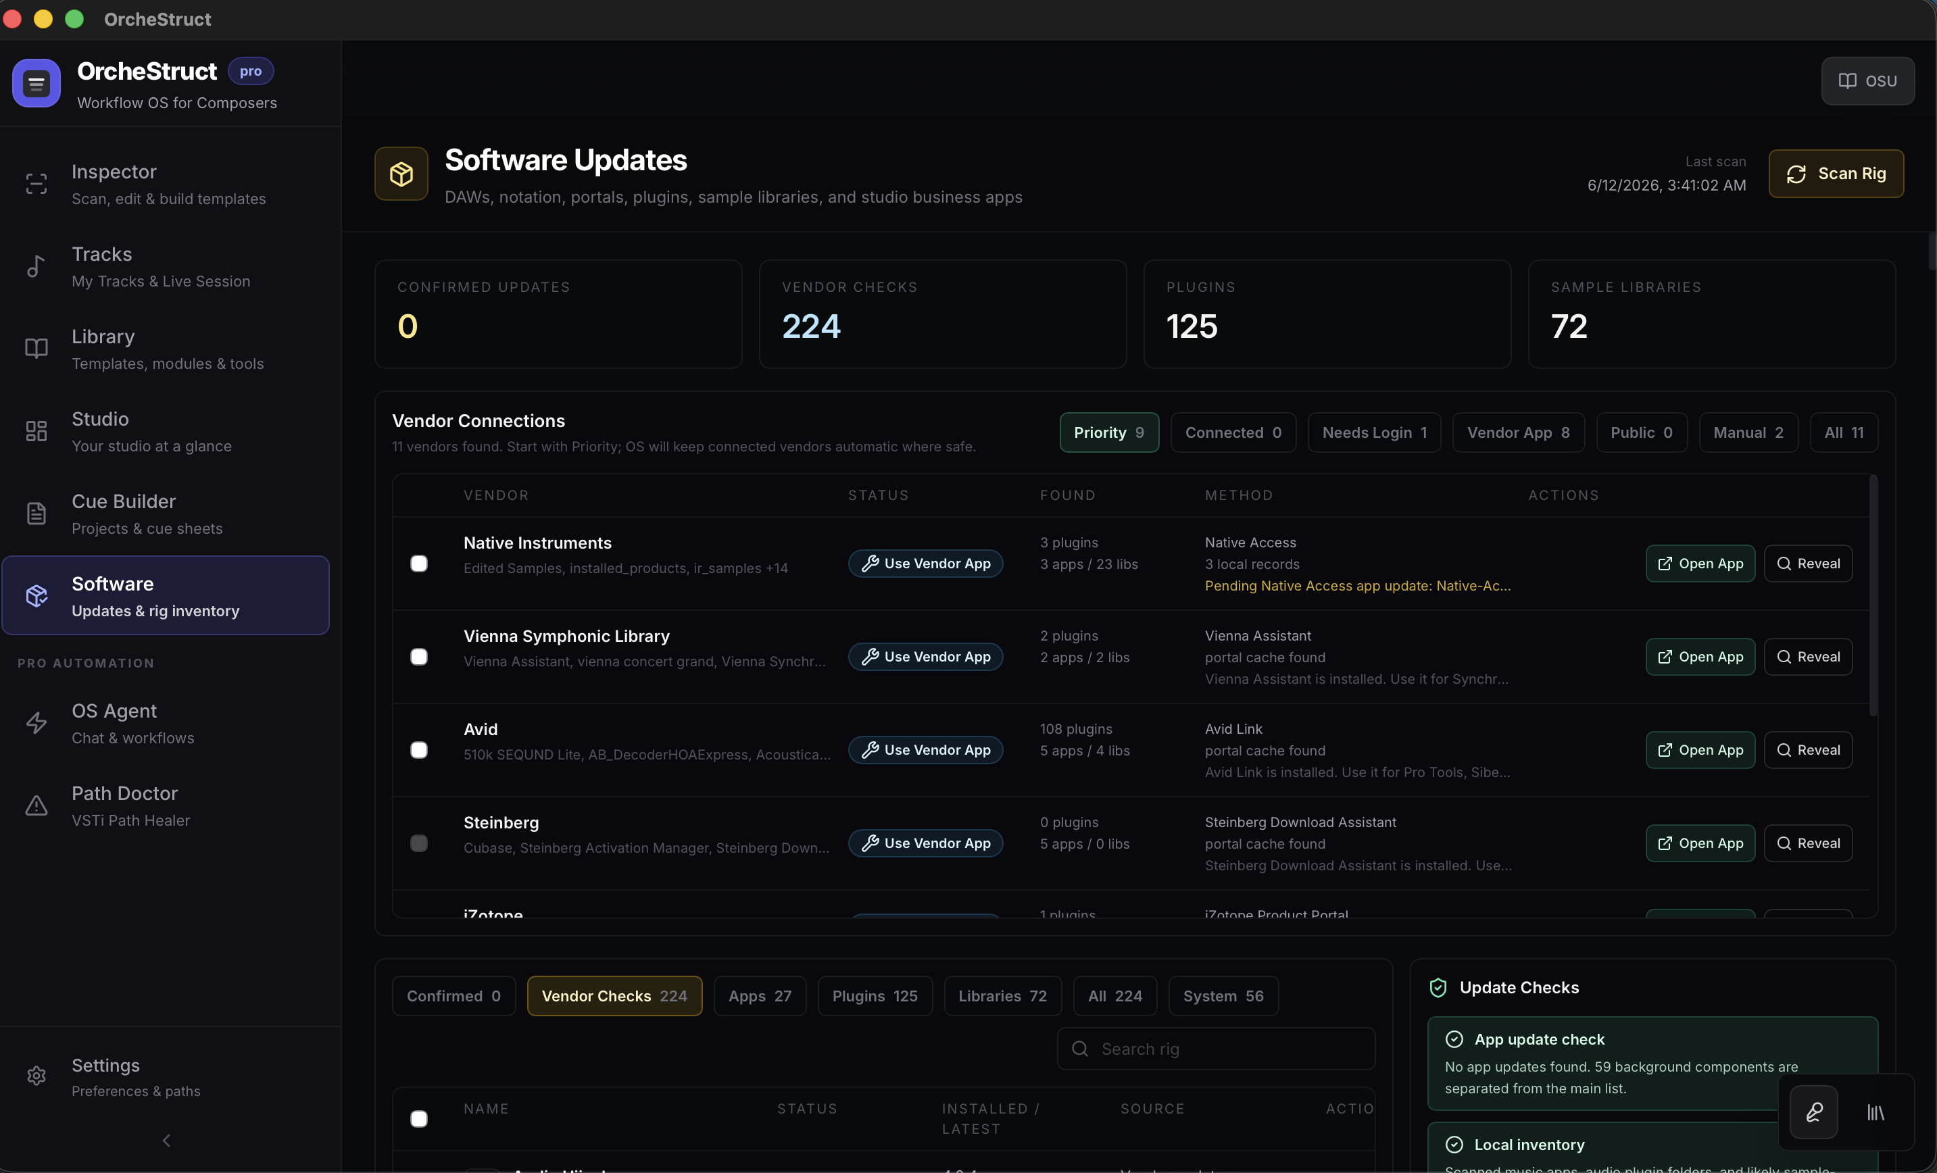The image size is (1937, 1173).
Task: Select the Needs Login 1 filter tab
Action: coord(1374,432)
